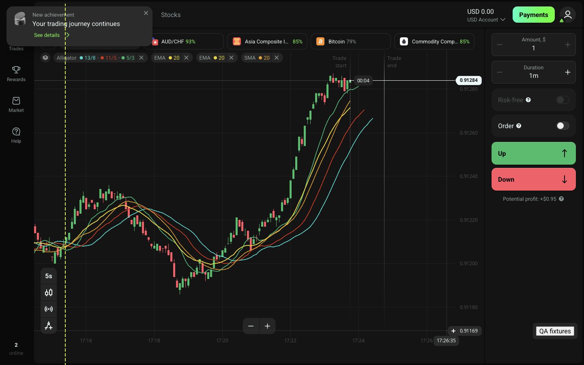This screenshot has height=365, width=584.
Task: Enable the Order toggle
Action: pos(563,126)
